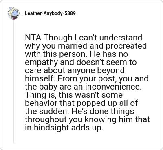This screenshot has width=163, height=150.
Task: Click the line 'care about anyone beyond'
Action: point(75,70)
